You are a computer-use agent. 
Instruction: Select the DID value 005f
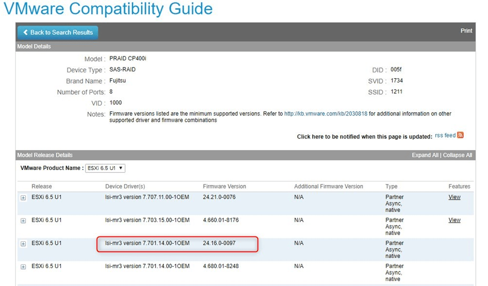[x=396, y=69]
